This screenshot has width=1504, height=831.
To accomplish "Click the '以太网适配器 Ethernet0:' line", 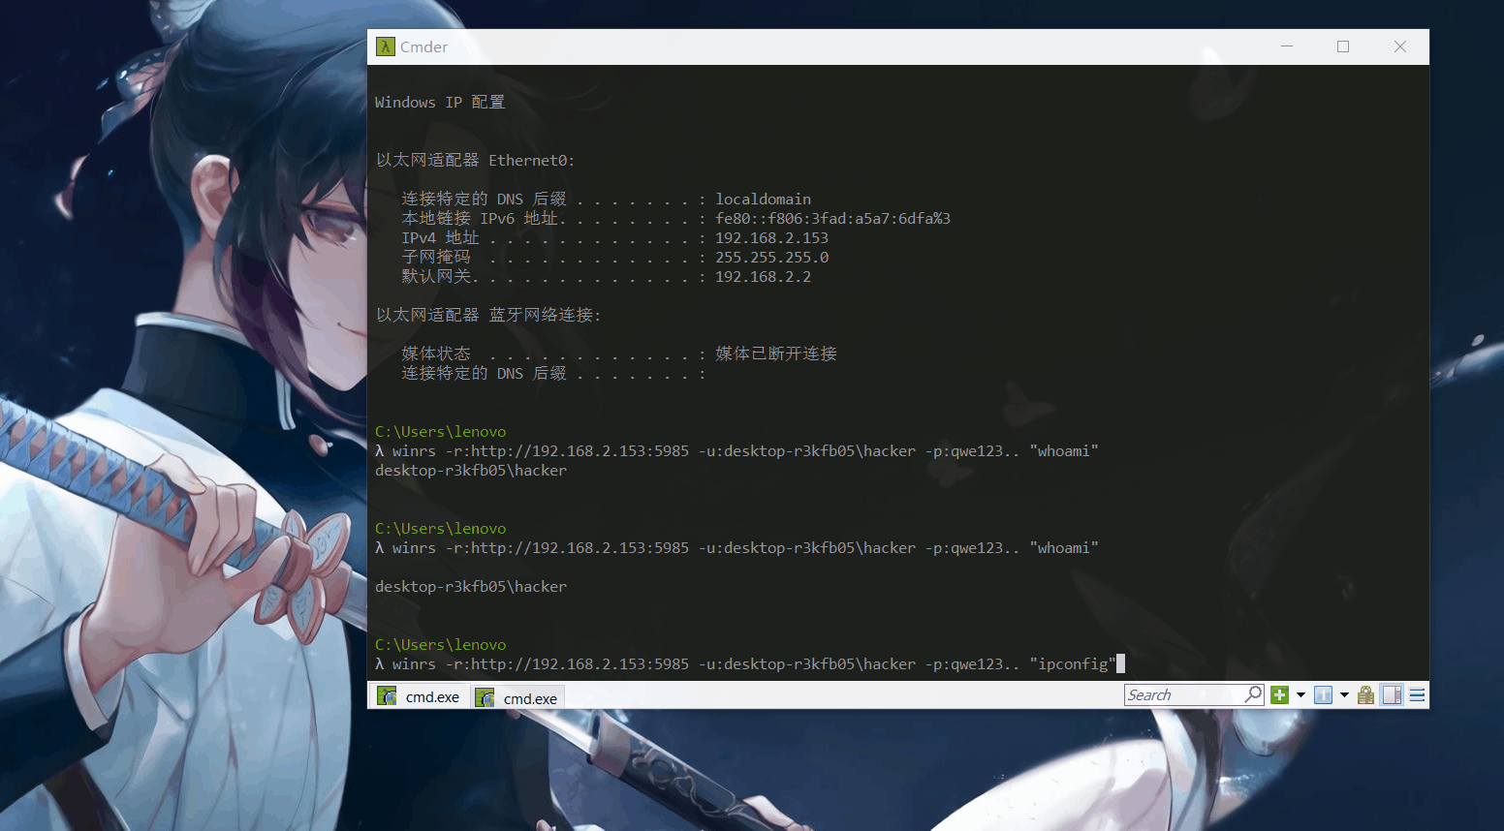I will click(x=475, y=161).
